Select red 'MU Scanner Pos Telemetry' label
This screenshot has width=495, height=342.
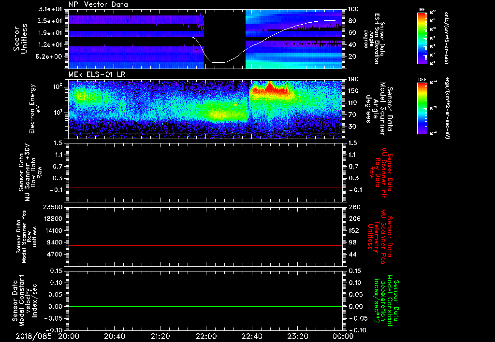tap(380, 237)
